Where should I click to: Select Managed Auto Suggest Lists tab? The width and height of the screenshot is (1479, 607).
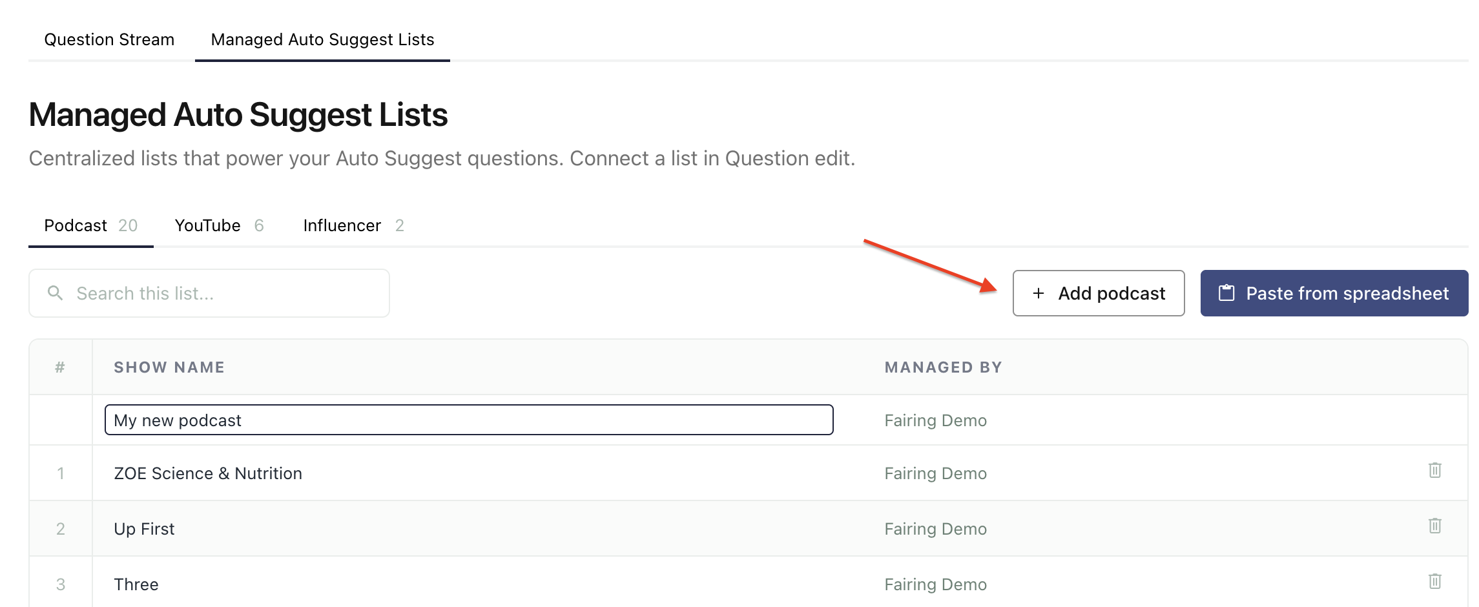[x=322, y=39]
